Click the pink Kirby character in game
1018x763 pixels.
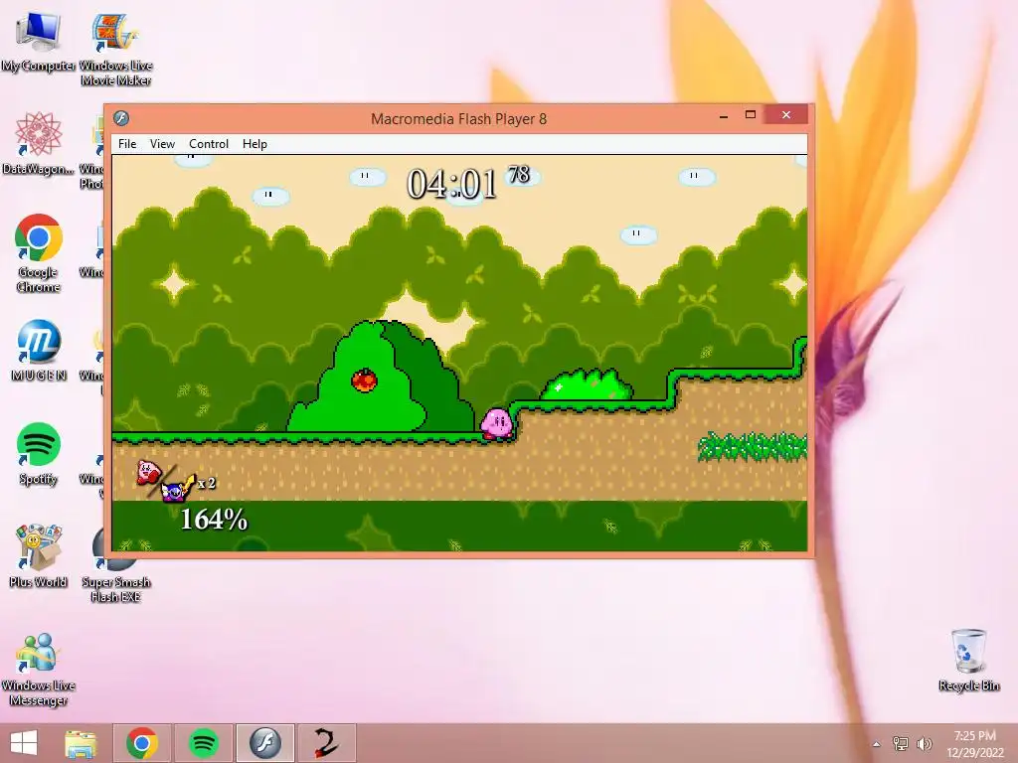pyautogui.click(x=497, y=423)
